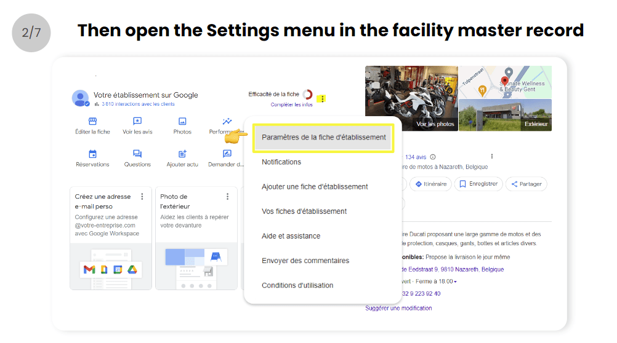Open the map thumbnail
617x343 pixels.
(506, 82)
